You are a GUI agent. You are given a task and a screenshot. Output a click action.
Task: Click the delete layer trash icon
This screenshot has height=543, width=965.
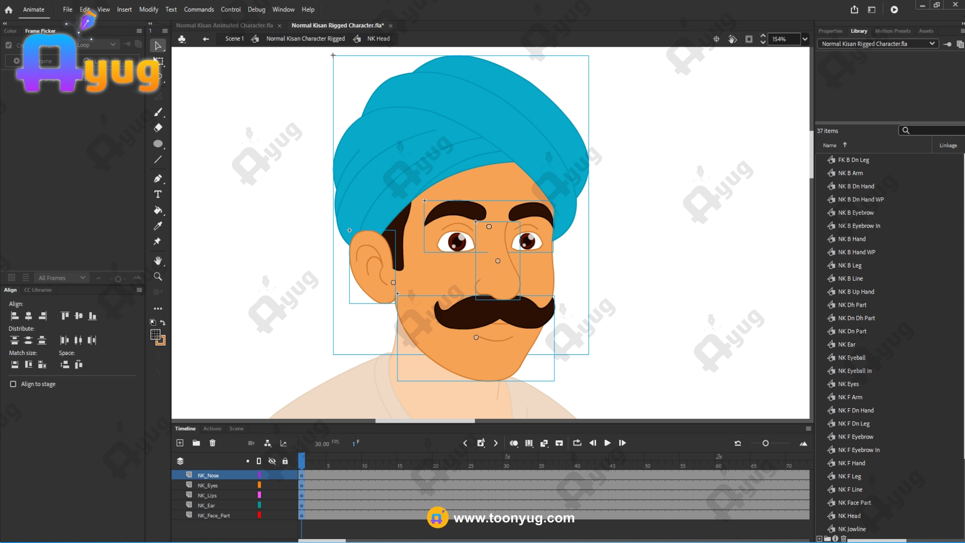213,443
